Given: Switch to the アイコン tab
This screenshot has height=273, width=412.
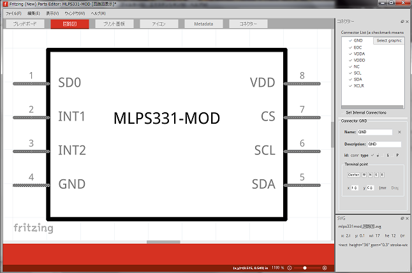Looking at the screenshot, I should [159, 24].
